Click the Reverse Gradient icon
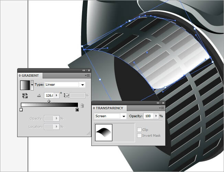224x172 pixels. coord(25,96)
